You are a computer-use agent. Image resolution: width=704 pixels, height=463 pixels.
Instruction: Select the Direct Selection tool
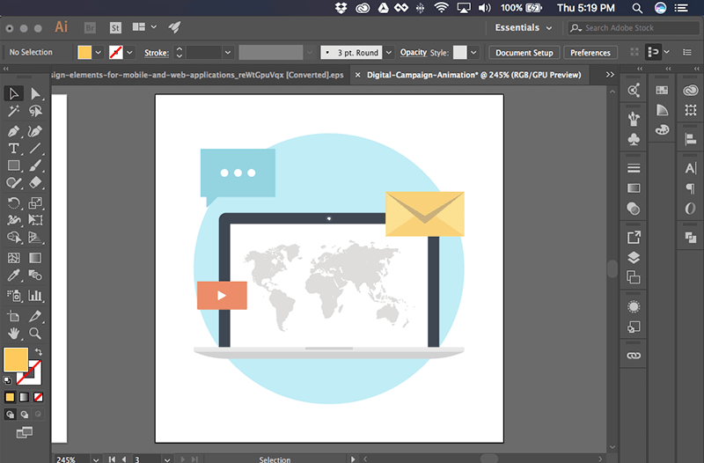[35, 93]
